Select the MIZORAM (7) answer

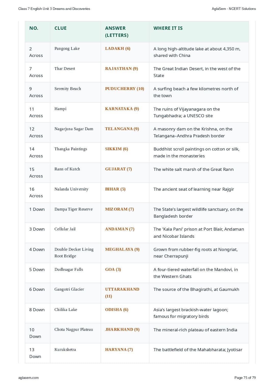click(x=119, y=209)
